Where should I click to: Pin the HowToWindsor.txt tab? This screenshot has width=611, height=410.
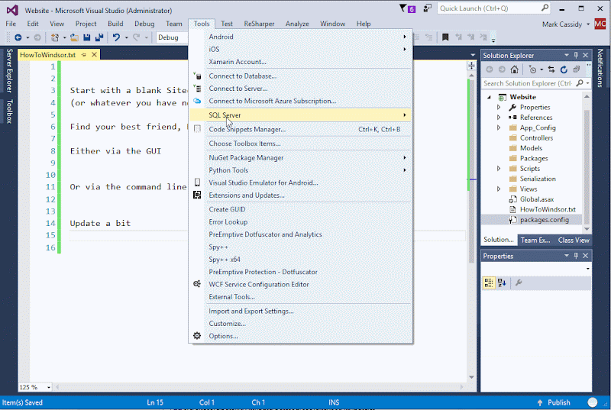point(84,56)
